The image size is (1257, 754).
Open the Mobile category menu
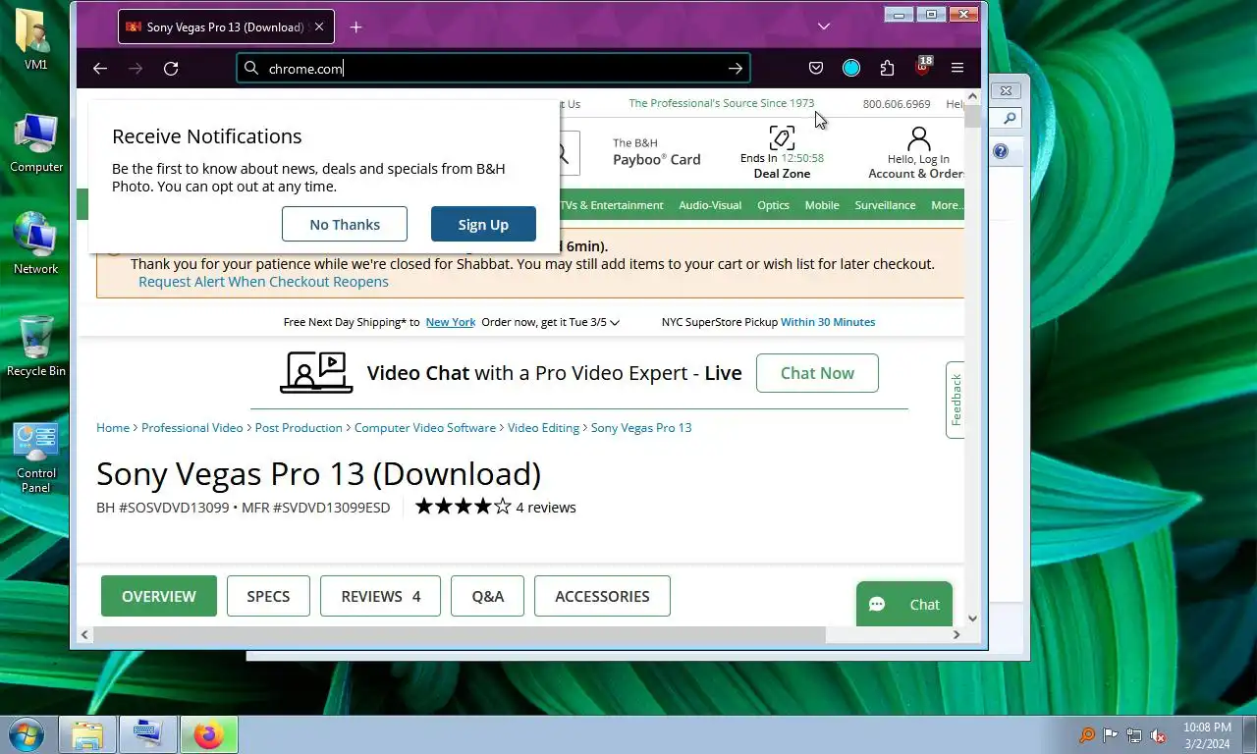pos(822,205)
